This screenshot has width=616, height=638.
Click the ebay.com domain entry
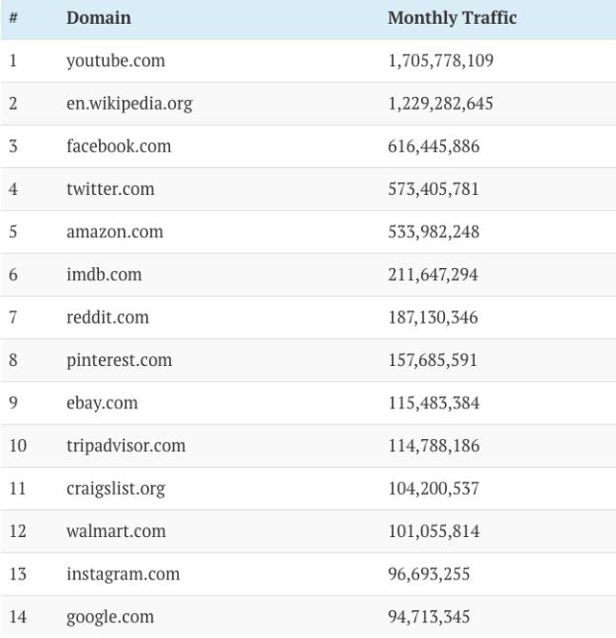point(102,404)
